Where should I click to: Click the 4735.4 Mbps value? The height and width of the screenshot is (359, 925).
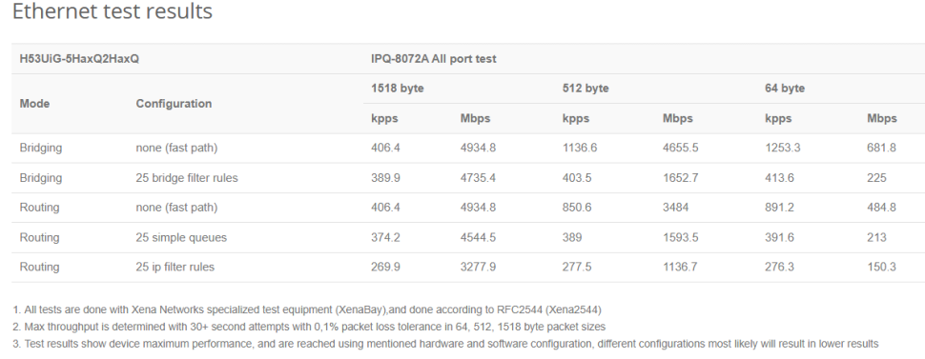tap(478, 178)
